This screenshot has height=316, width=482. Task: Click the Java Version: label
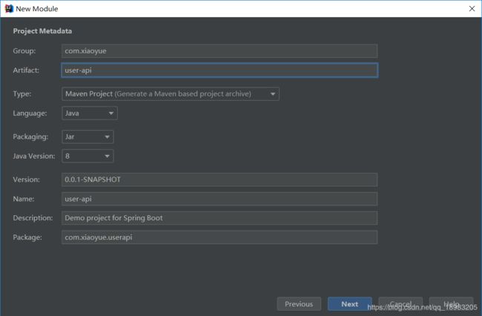pyautogui.click(x=34, y=157)
